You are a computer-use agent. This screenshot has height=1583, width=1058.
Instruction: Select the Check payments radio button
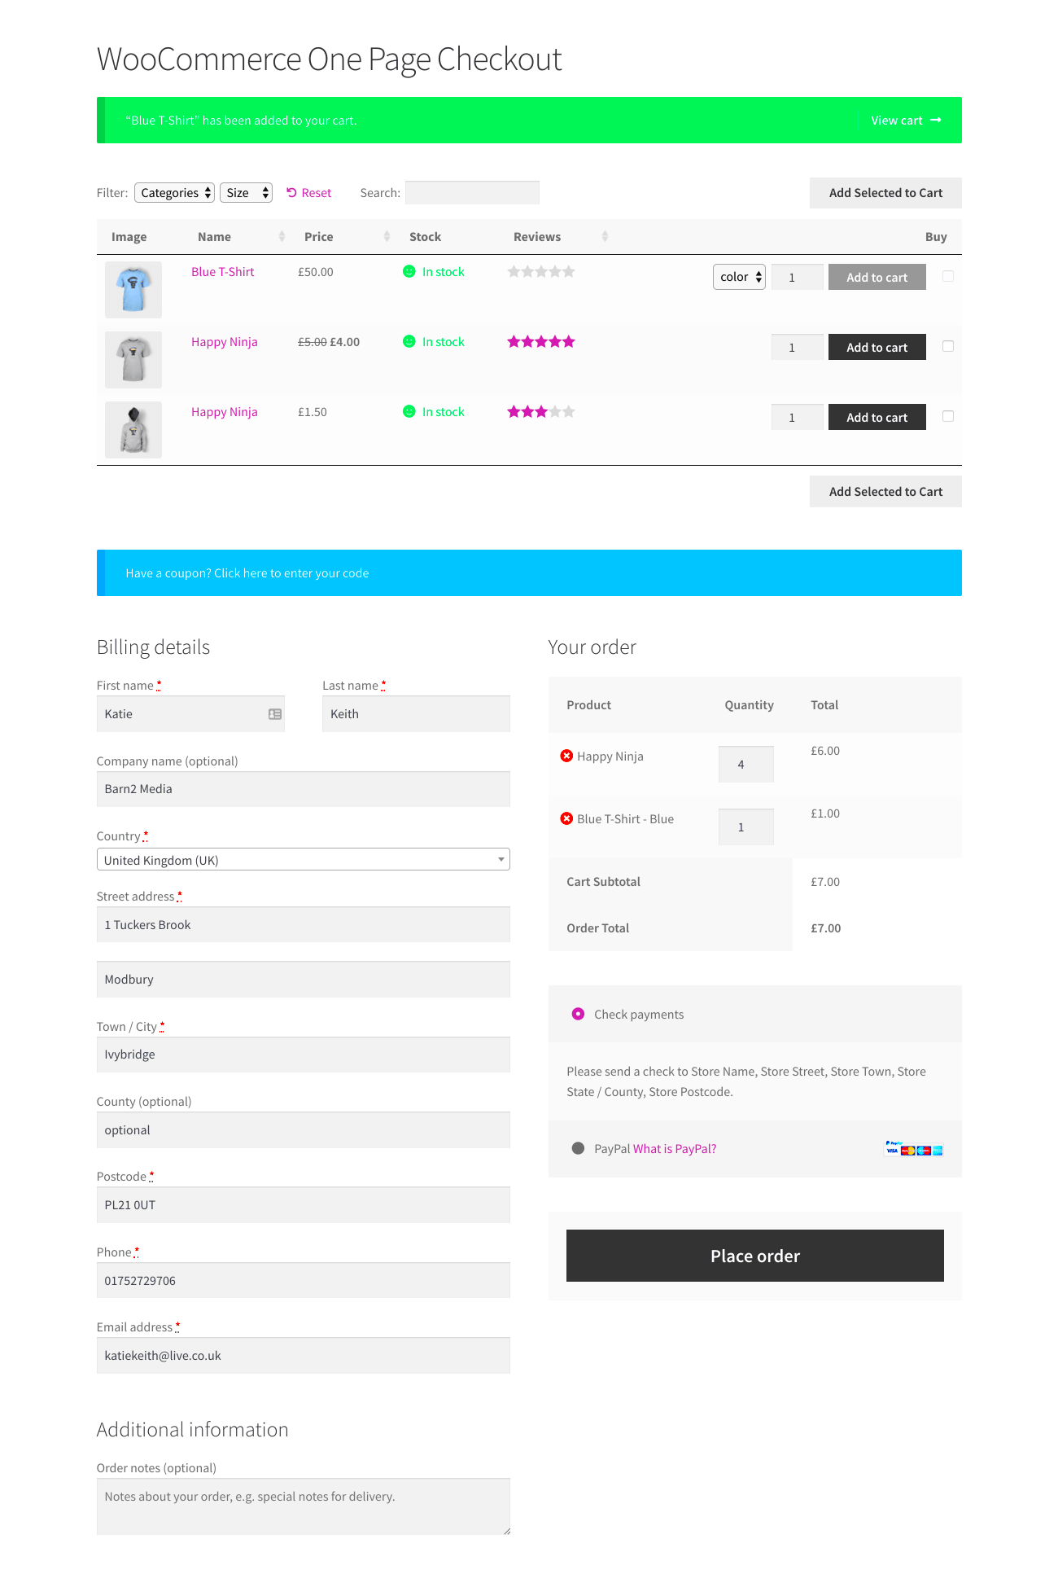click(x=578, y=1014)
